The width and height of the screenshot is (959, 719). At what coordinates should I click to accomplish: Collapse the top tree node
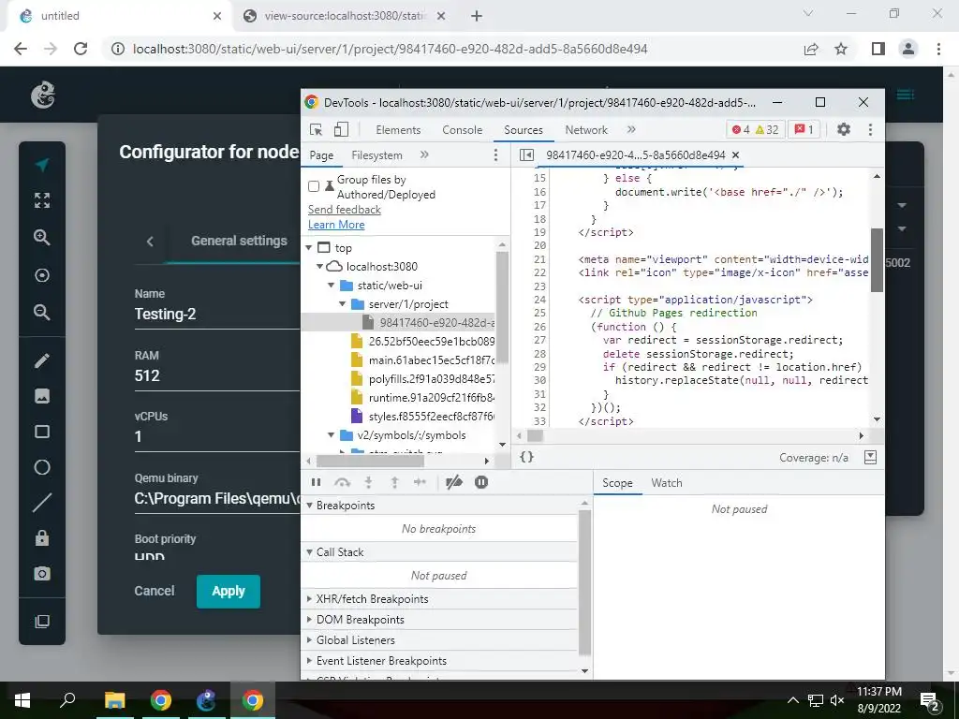[309, 247]
